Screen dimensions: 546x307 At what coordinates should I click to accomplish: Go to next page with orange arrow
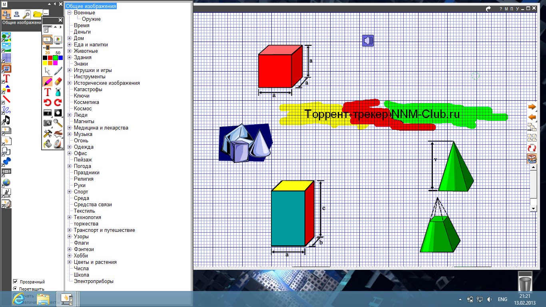tap(532, 107)
